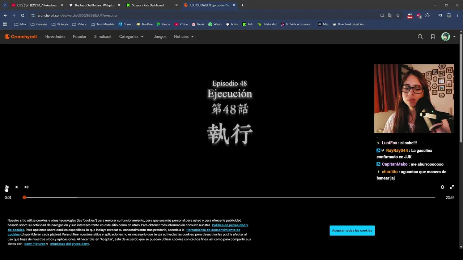Open the Sony Pictures link
463x260 pixels.
(x=35, y=244)
